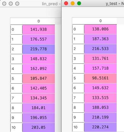Close the y_test window with red button
124x132 pixels.
(x=66, y=3)
